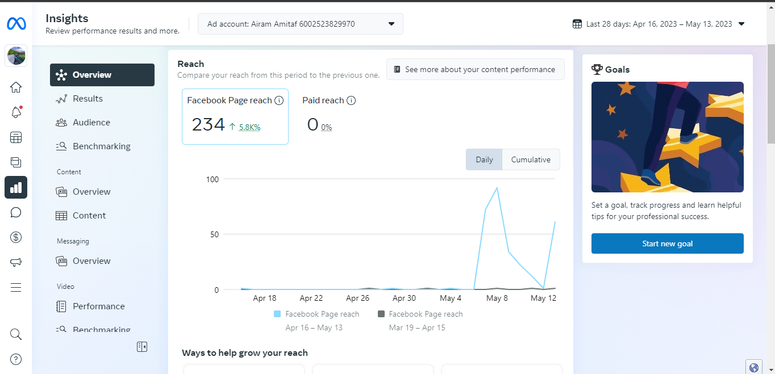Open the Content pages icon in sidebar

tap(16, 162)
